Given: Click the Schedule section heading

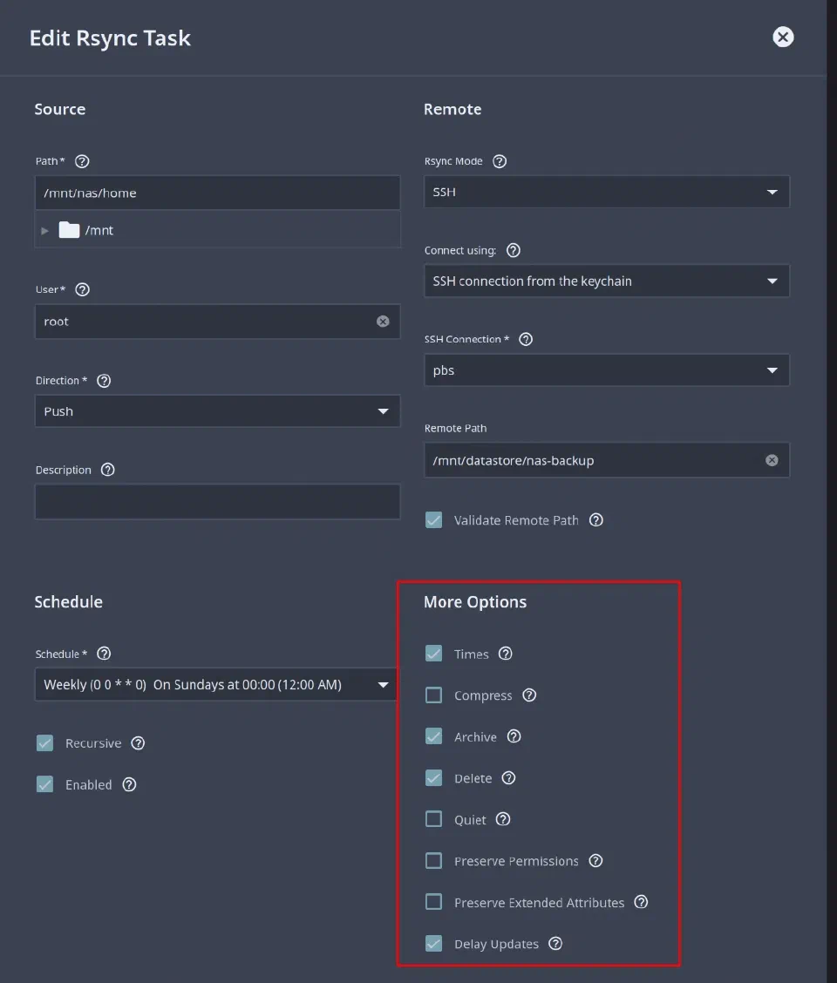Looking at the screenshot, I should (68, 602).
